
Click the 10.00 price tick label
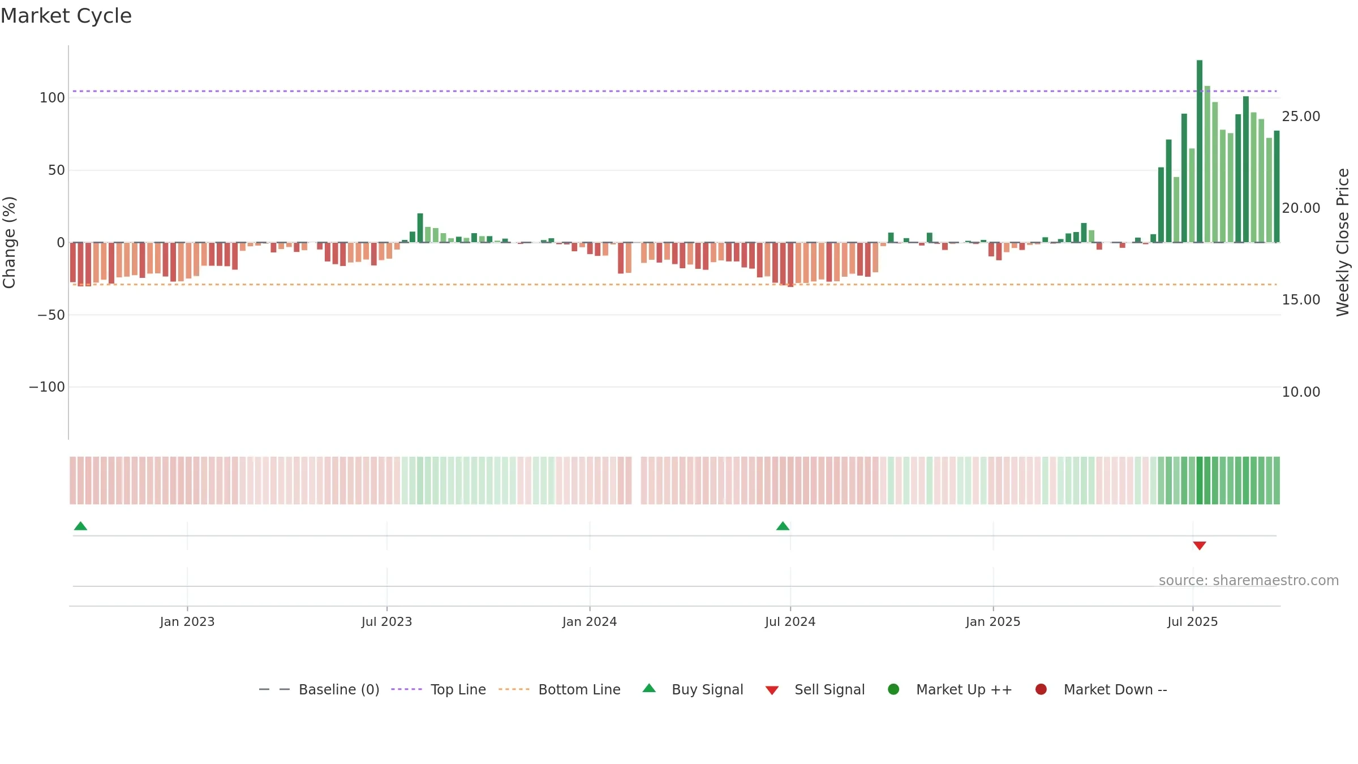tap(1301, 392)
